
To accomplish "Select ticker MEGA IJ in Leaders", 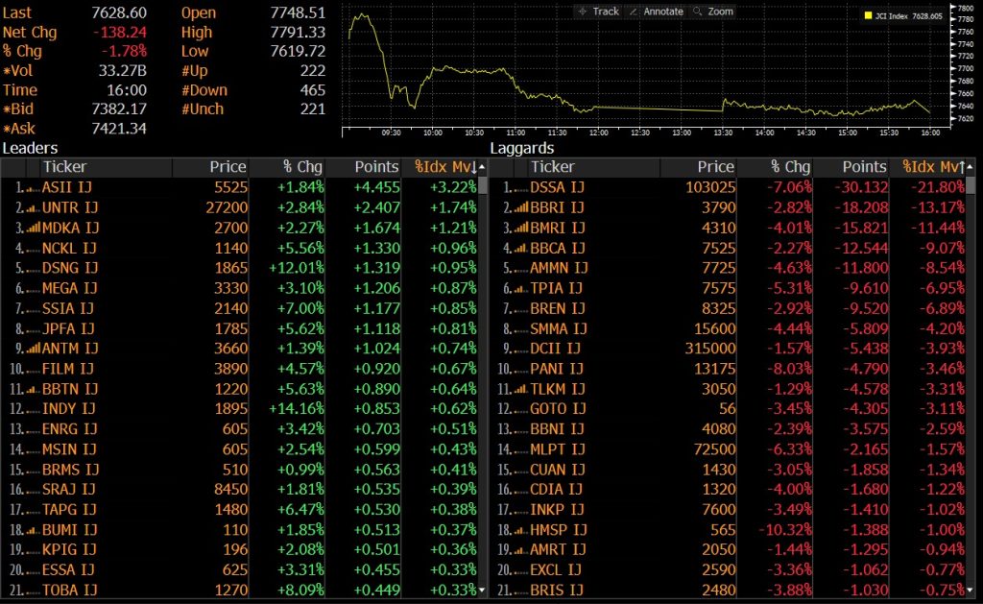I will 69,288.
